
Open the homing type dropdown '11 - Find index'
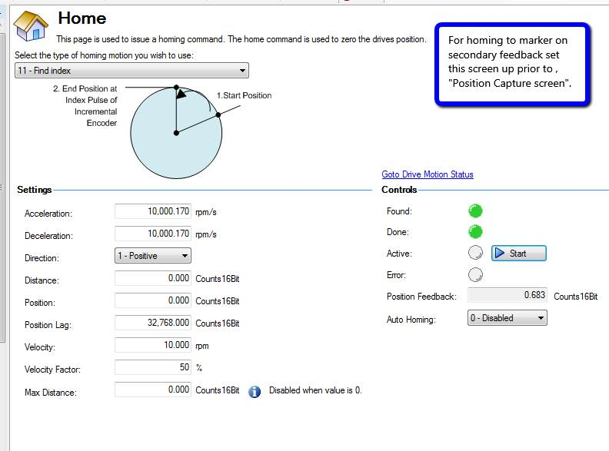point(131,71)
